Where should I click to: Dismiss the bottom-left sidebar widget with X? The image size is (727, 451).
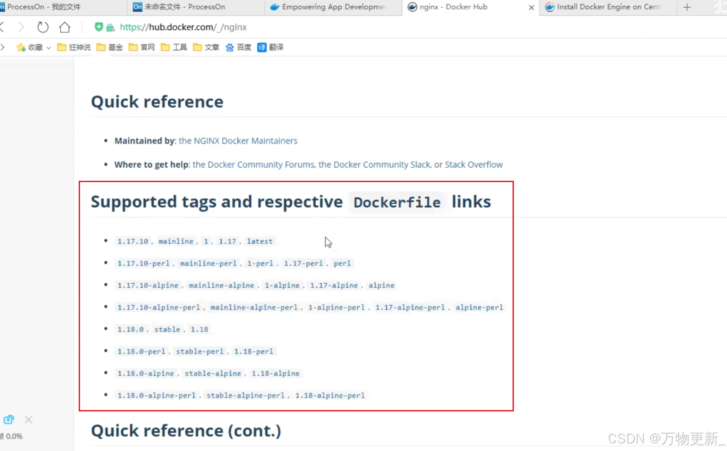[x=29, y=420]
